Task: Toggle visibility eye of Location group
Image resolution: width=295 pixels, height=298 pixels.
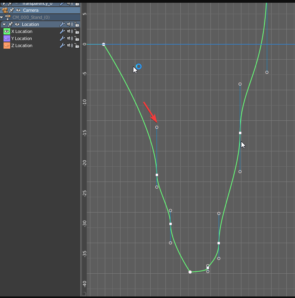Action: (x=17, y=24)
